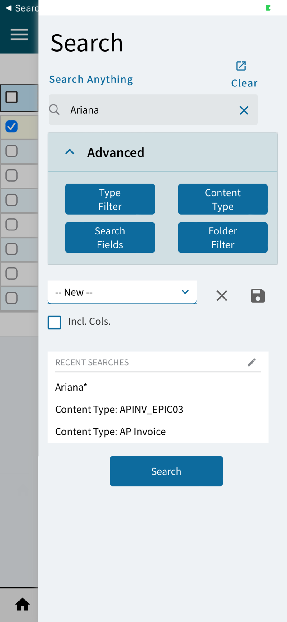
Task: Save the current search with disk icon
Action: (x=257, y=295)
